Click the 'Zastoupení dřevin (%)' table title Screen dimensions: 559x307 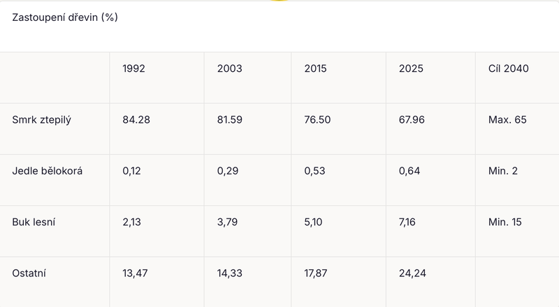click(x=65, y=17)
